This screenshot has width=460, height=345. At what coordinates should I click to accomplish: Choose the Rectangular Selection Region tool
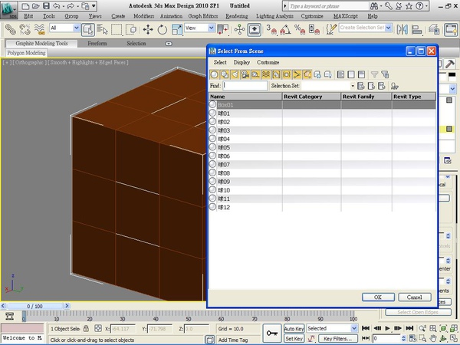point(117,29)
